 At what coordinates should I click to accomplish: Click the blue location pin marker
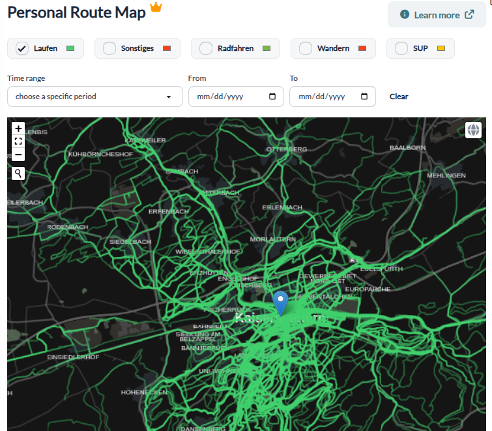[x=280, y=303]
